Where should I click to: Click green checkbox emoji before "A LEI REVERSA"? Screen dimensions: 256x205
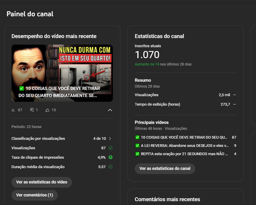[x=137, y=145]
